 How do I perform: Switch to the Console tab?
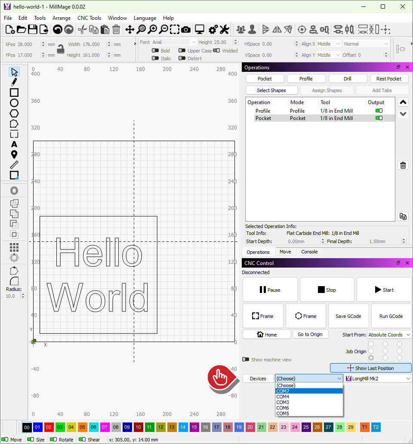tap(309, 252)
